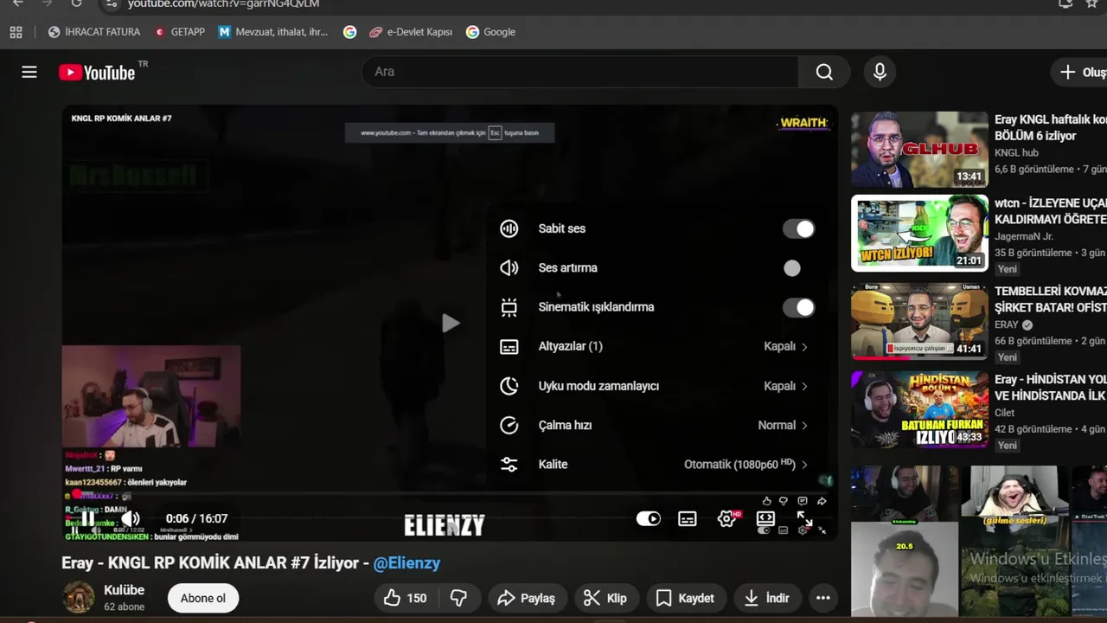Image resolution: width=1107 pixels, height=623 pixels.
Task: Start voice search with the microphone
Action: coord(880,72)
